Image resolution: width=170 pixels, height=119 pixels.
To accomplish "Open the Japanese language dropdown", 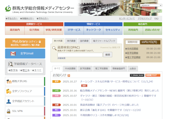I will click(151, 5).
